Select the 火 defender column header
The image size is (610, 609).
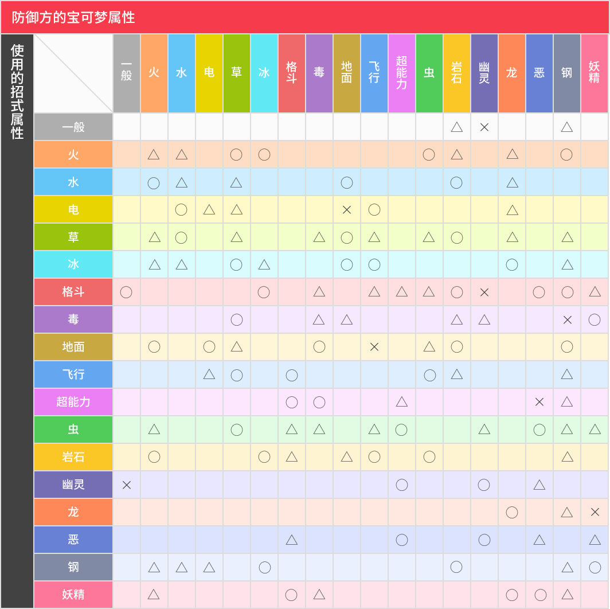click(x=154, y=73)
